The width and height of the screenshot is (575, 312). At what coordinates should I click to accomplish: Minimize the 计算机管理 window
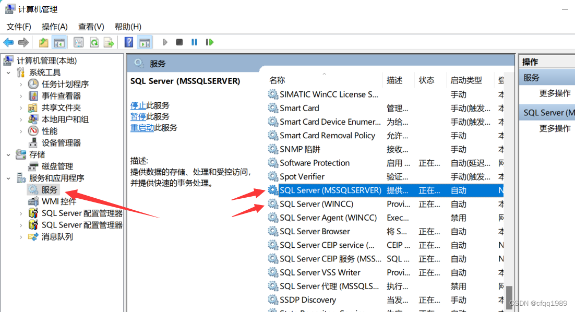[565, 9]
